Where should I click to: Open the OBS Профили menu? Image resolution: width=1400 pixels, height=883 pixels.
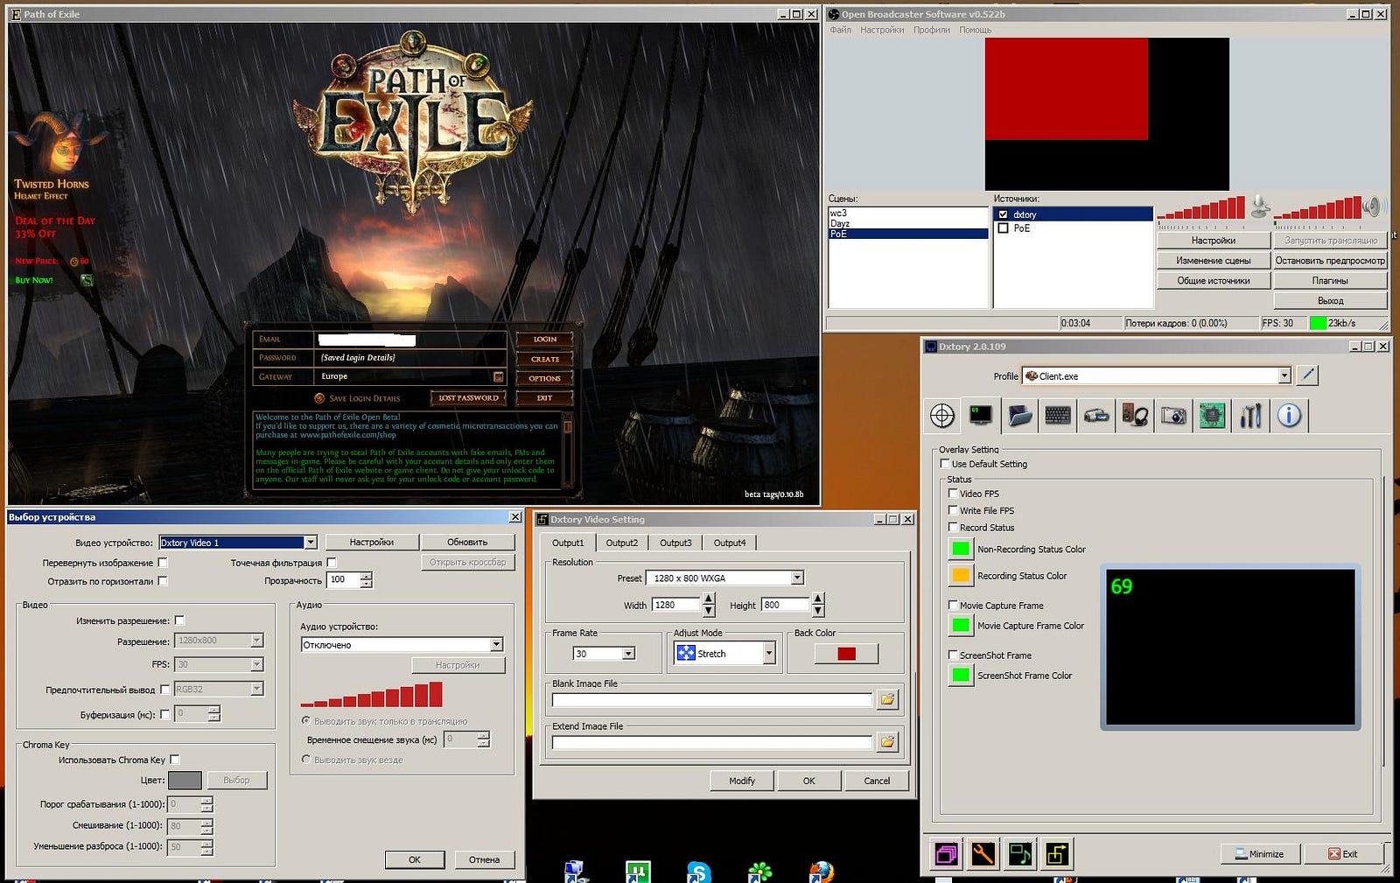(931, 30)
